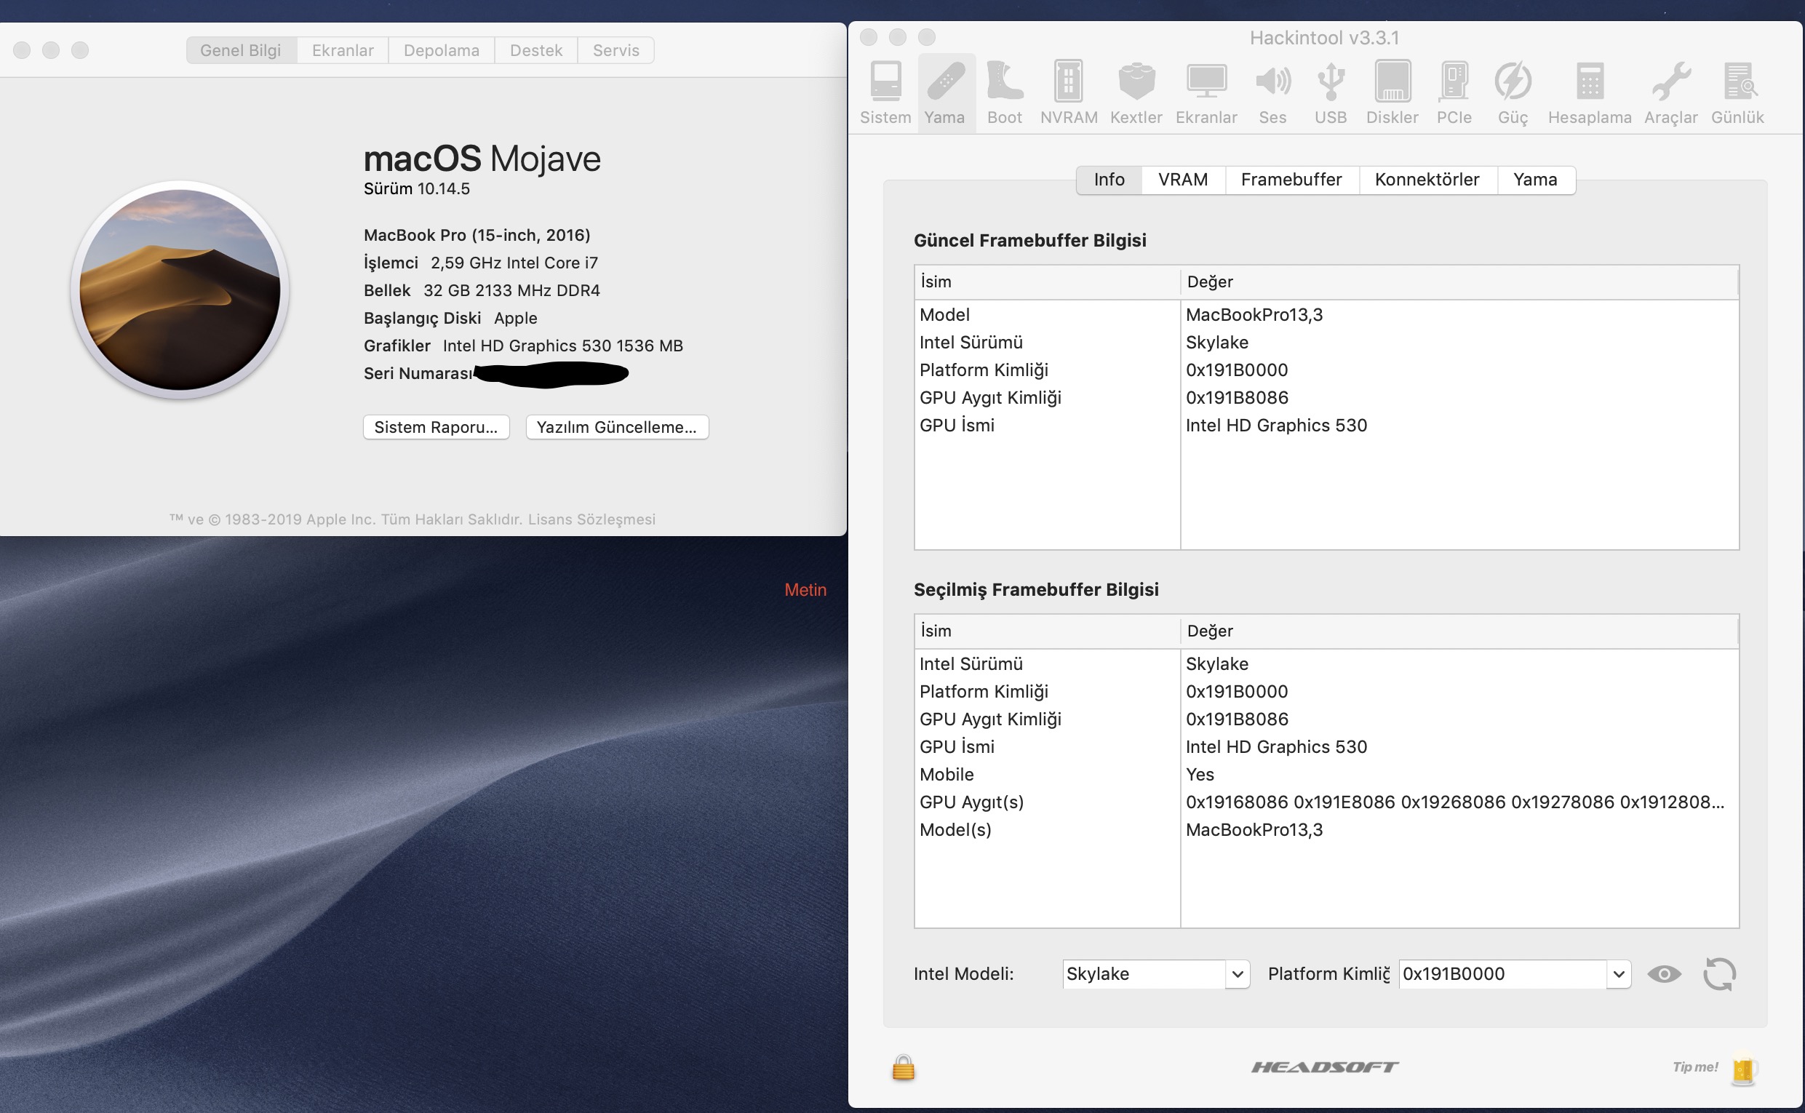Open the PCIe toolbar section

click(1454, 92)
